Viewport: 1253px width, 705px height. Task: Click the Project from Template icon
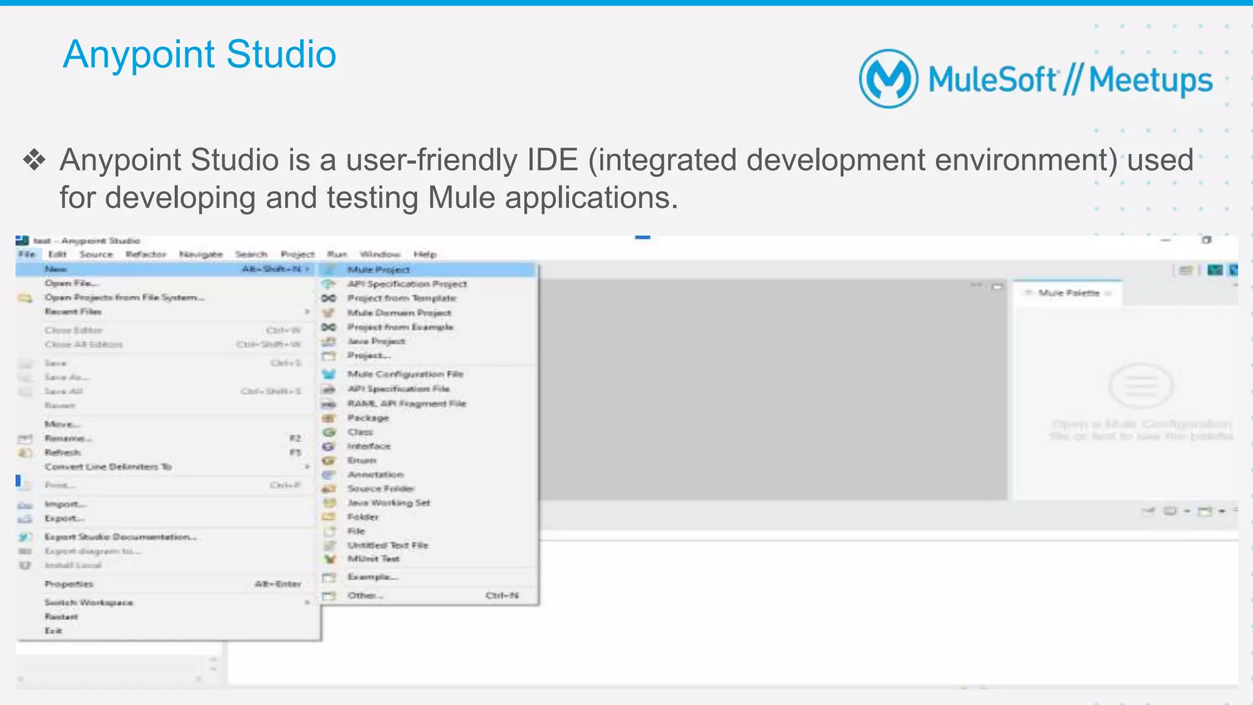coord(329,298)
